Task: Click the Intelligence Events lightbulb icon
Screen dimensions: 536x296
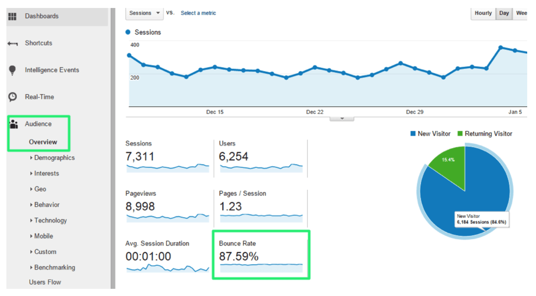Action: click(x=12, y=70)
